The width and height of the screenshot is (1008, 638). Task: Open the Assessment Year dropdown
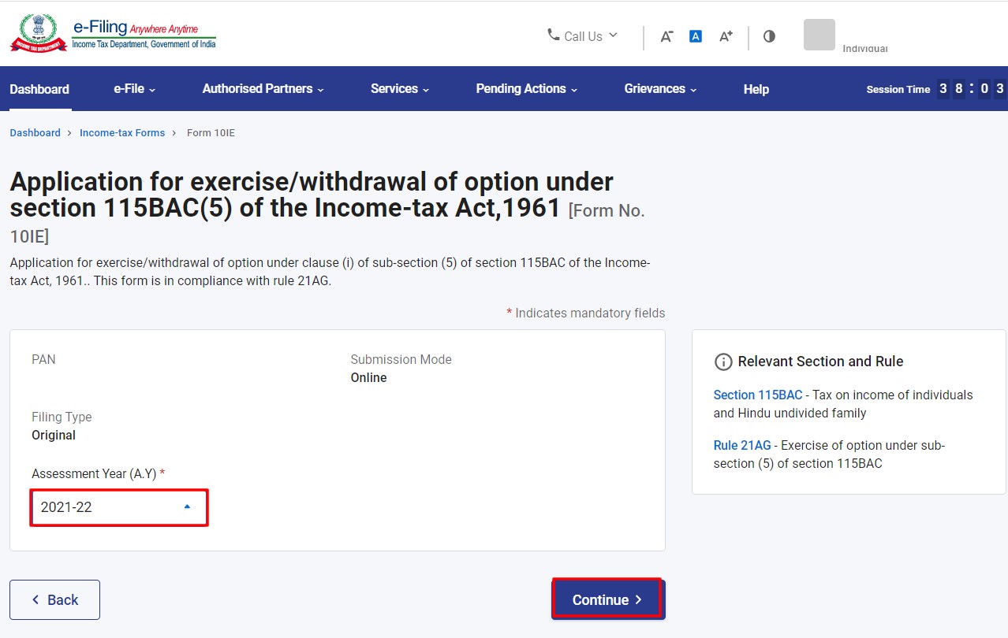click(119, 507)
